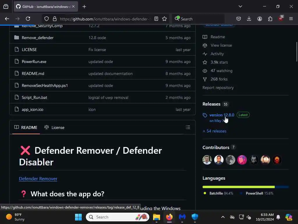Show site security lock info
The width and height of the screenshot is (298, 224).
(54, 19)
